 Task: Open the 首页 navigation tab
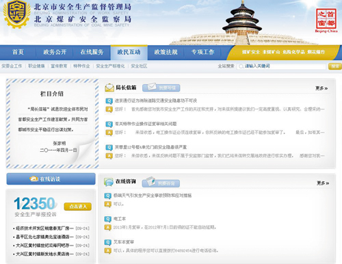click(x=18, y=52)
